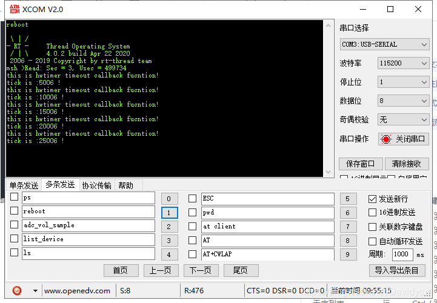Open the www.openedv.com link
The width and height of the screenshot is (437, 303).
tap(77, 291)
